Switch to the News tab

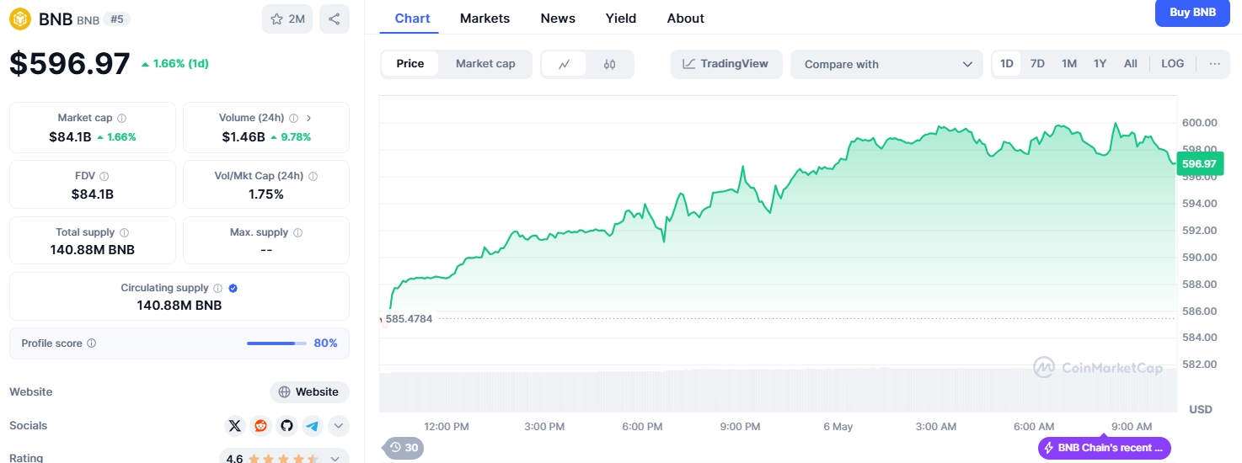(558, 19)
